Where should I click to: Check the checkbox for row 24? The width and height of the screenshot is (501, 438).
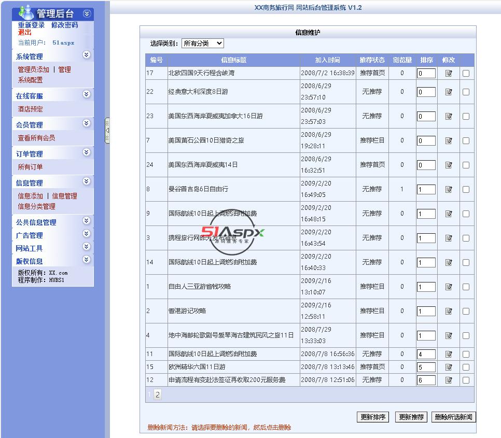click(466, 165)
